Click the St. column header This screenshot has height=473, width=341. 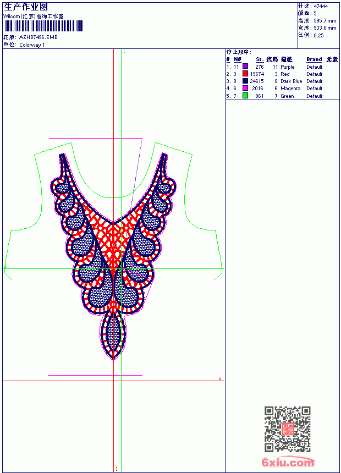tap(260, 59)
